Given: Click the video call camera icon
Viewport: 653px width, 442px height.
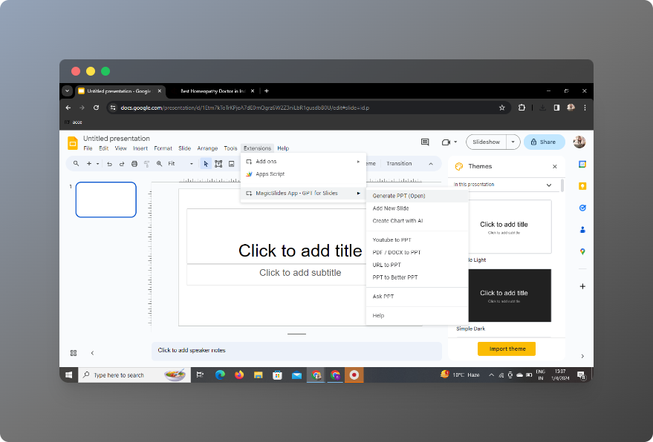Looking at the screenshot, I should click(x=446, y=142).
